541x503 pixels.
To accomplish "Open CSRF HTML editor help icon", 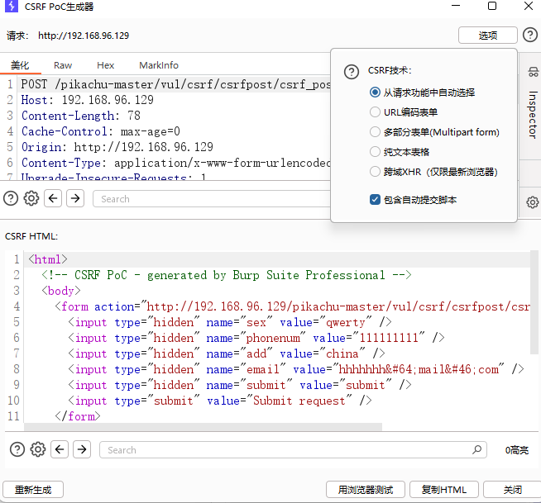I will pos(17,449).
